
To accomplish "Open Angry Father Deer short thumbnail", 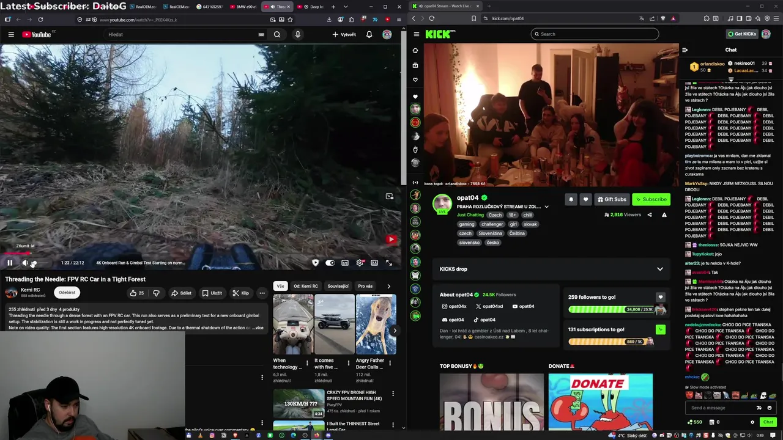I will [x=376, y=324].
